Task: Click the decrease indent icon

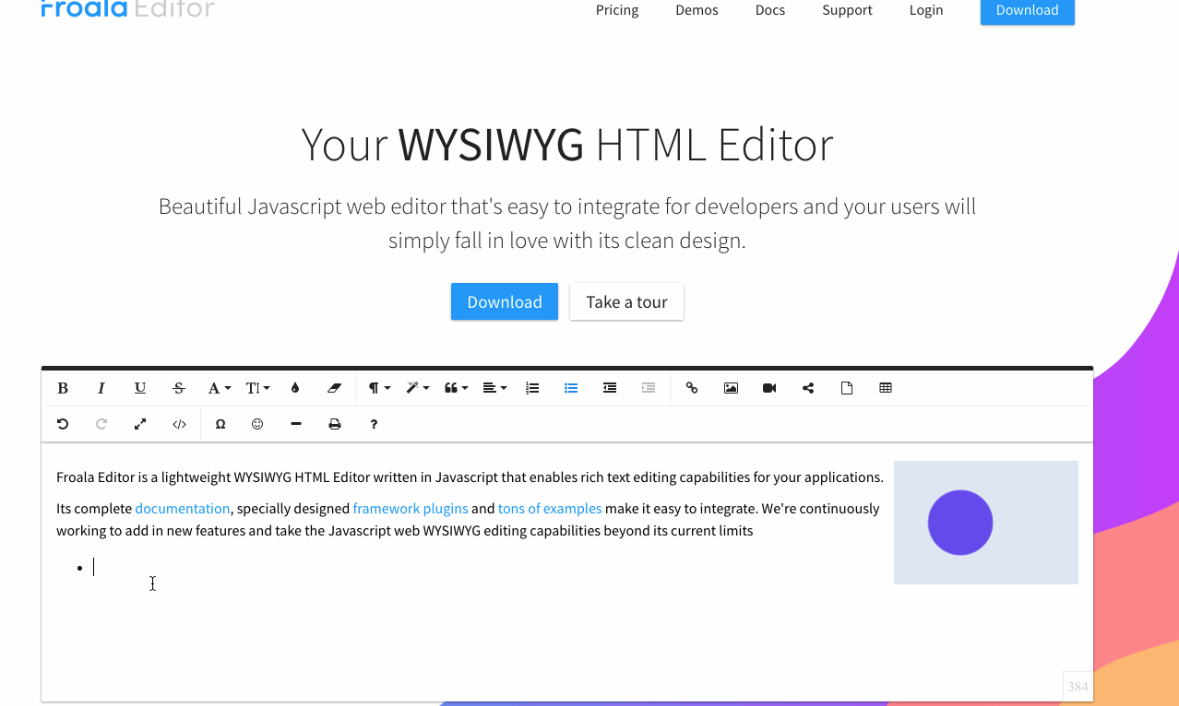Action: pyautogui.click(x=610, y=388)
